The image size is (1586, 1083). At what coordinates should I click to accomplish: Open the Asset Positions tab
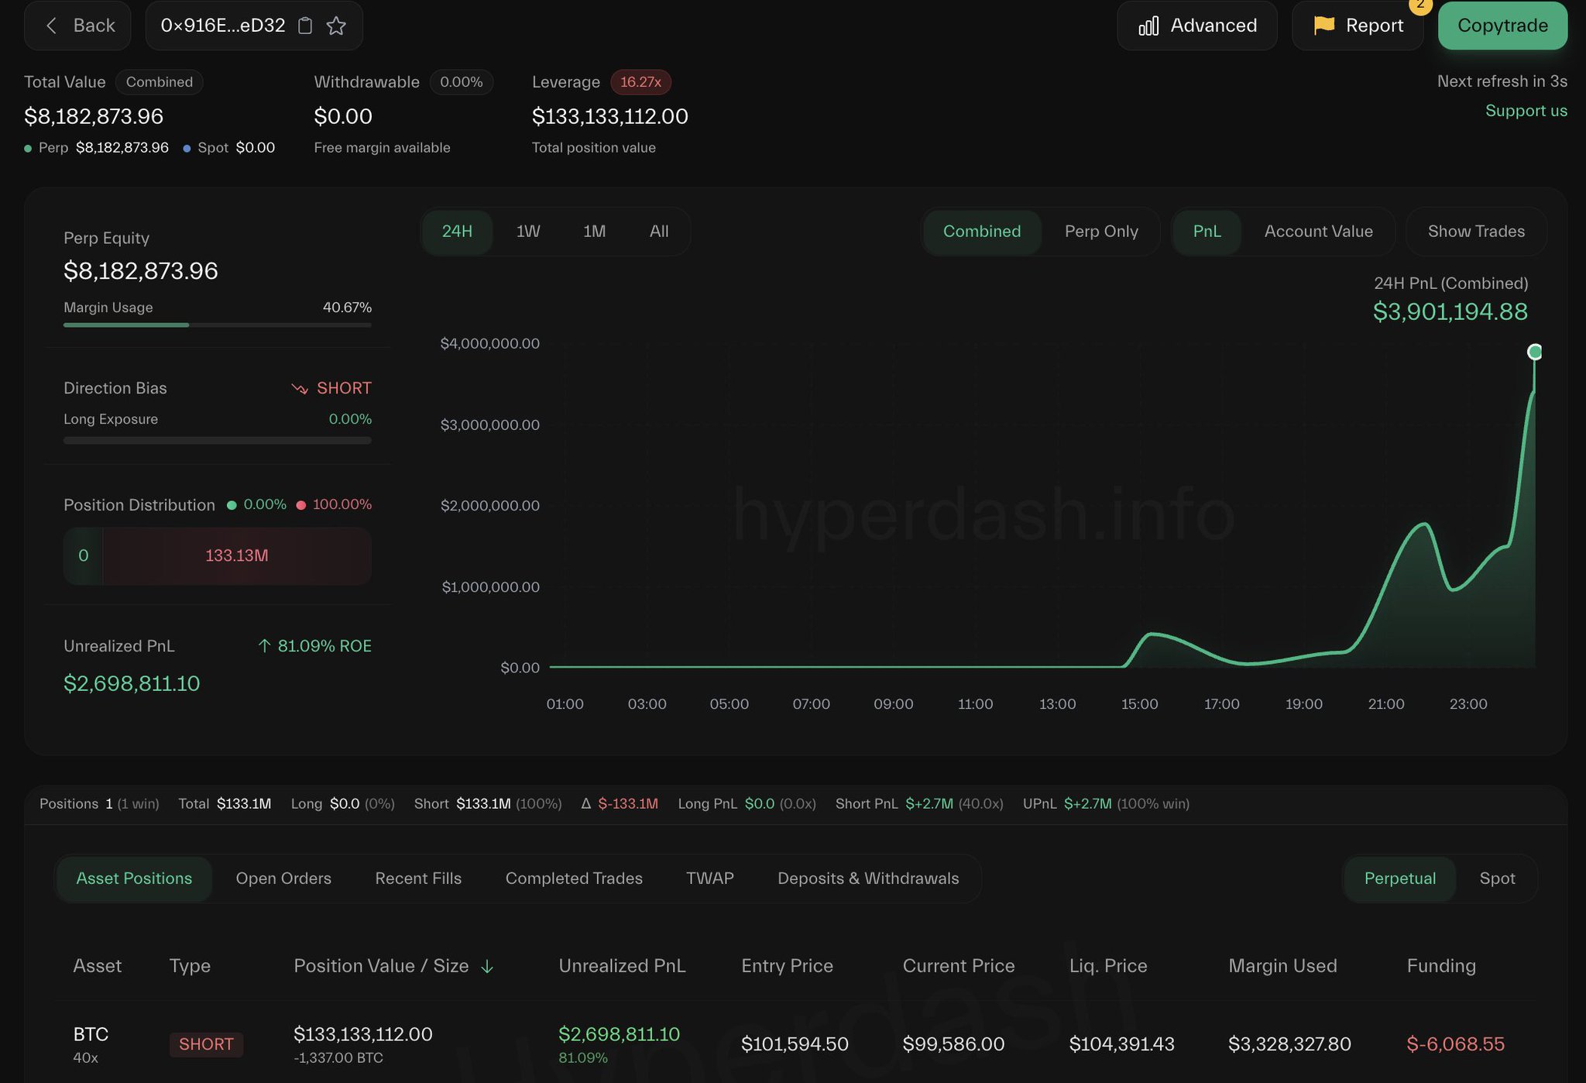pos(134,878)
